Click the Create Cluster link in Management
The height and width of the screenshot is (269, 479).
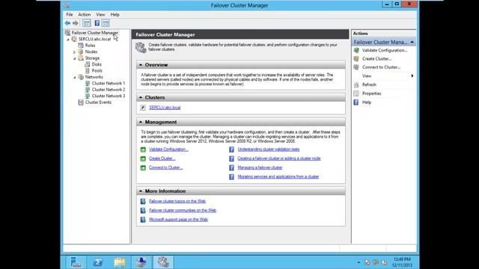162,158
